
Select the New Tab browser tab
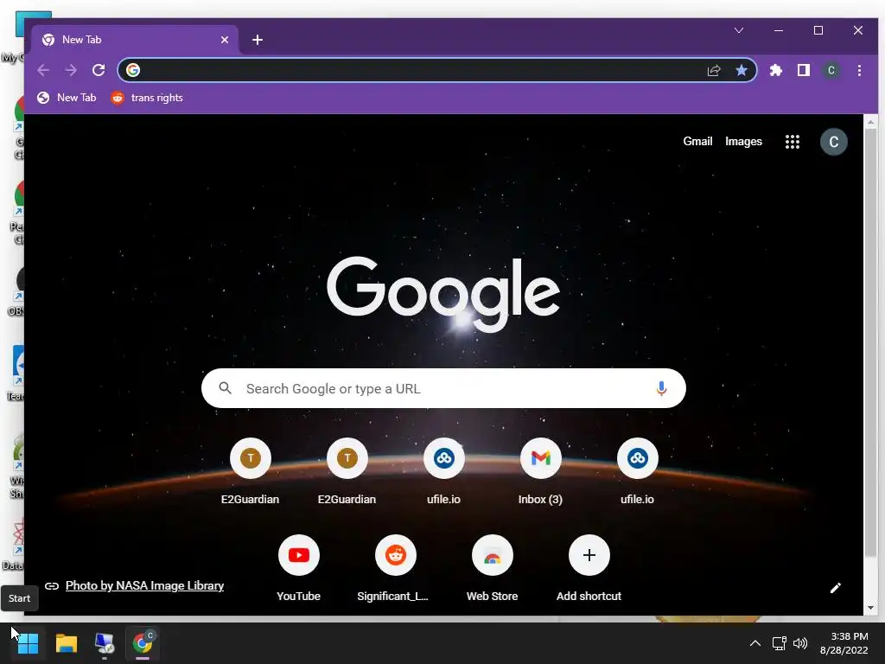(135, 40)
